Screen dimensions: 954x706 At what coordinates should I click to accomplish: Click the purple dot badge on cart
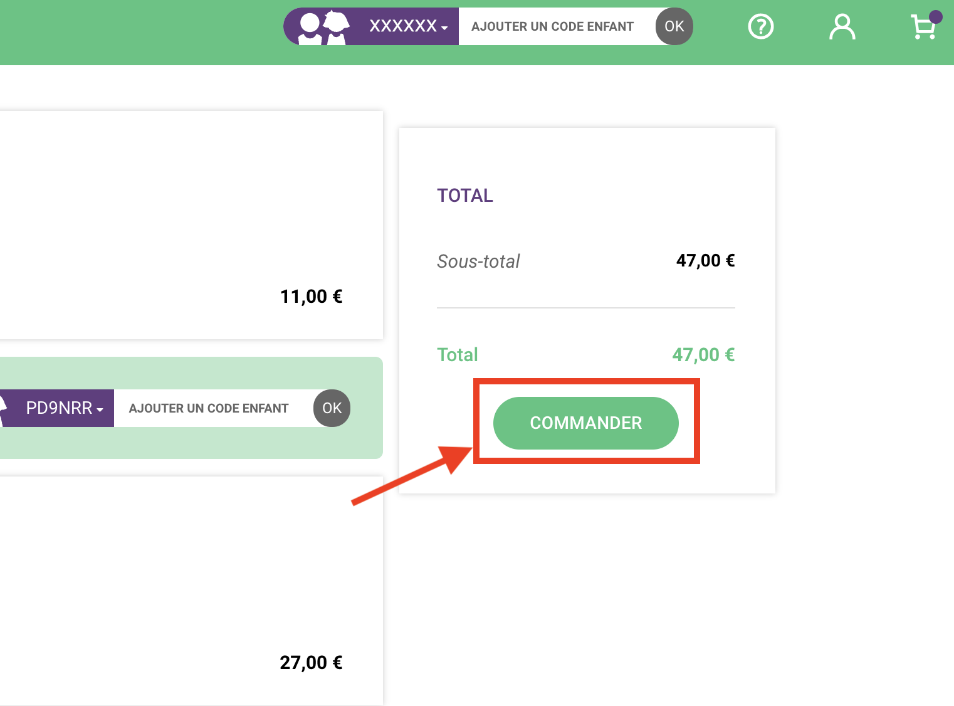pyautogui.click(x=936, y=17)
